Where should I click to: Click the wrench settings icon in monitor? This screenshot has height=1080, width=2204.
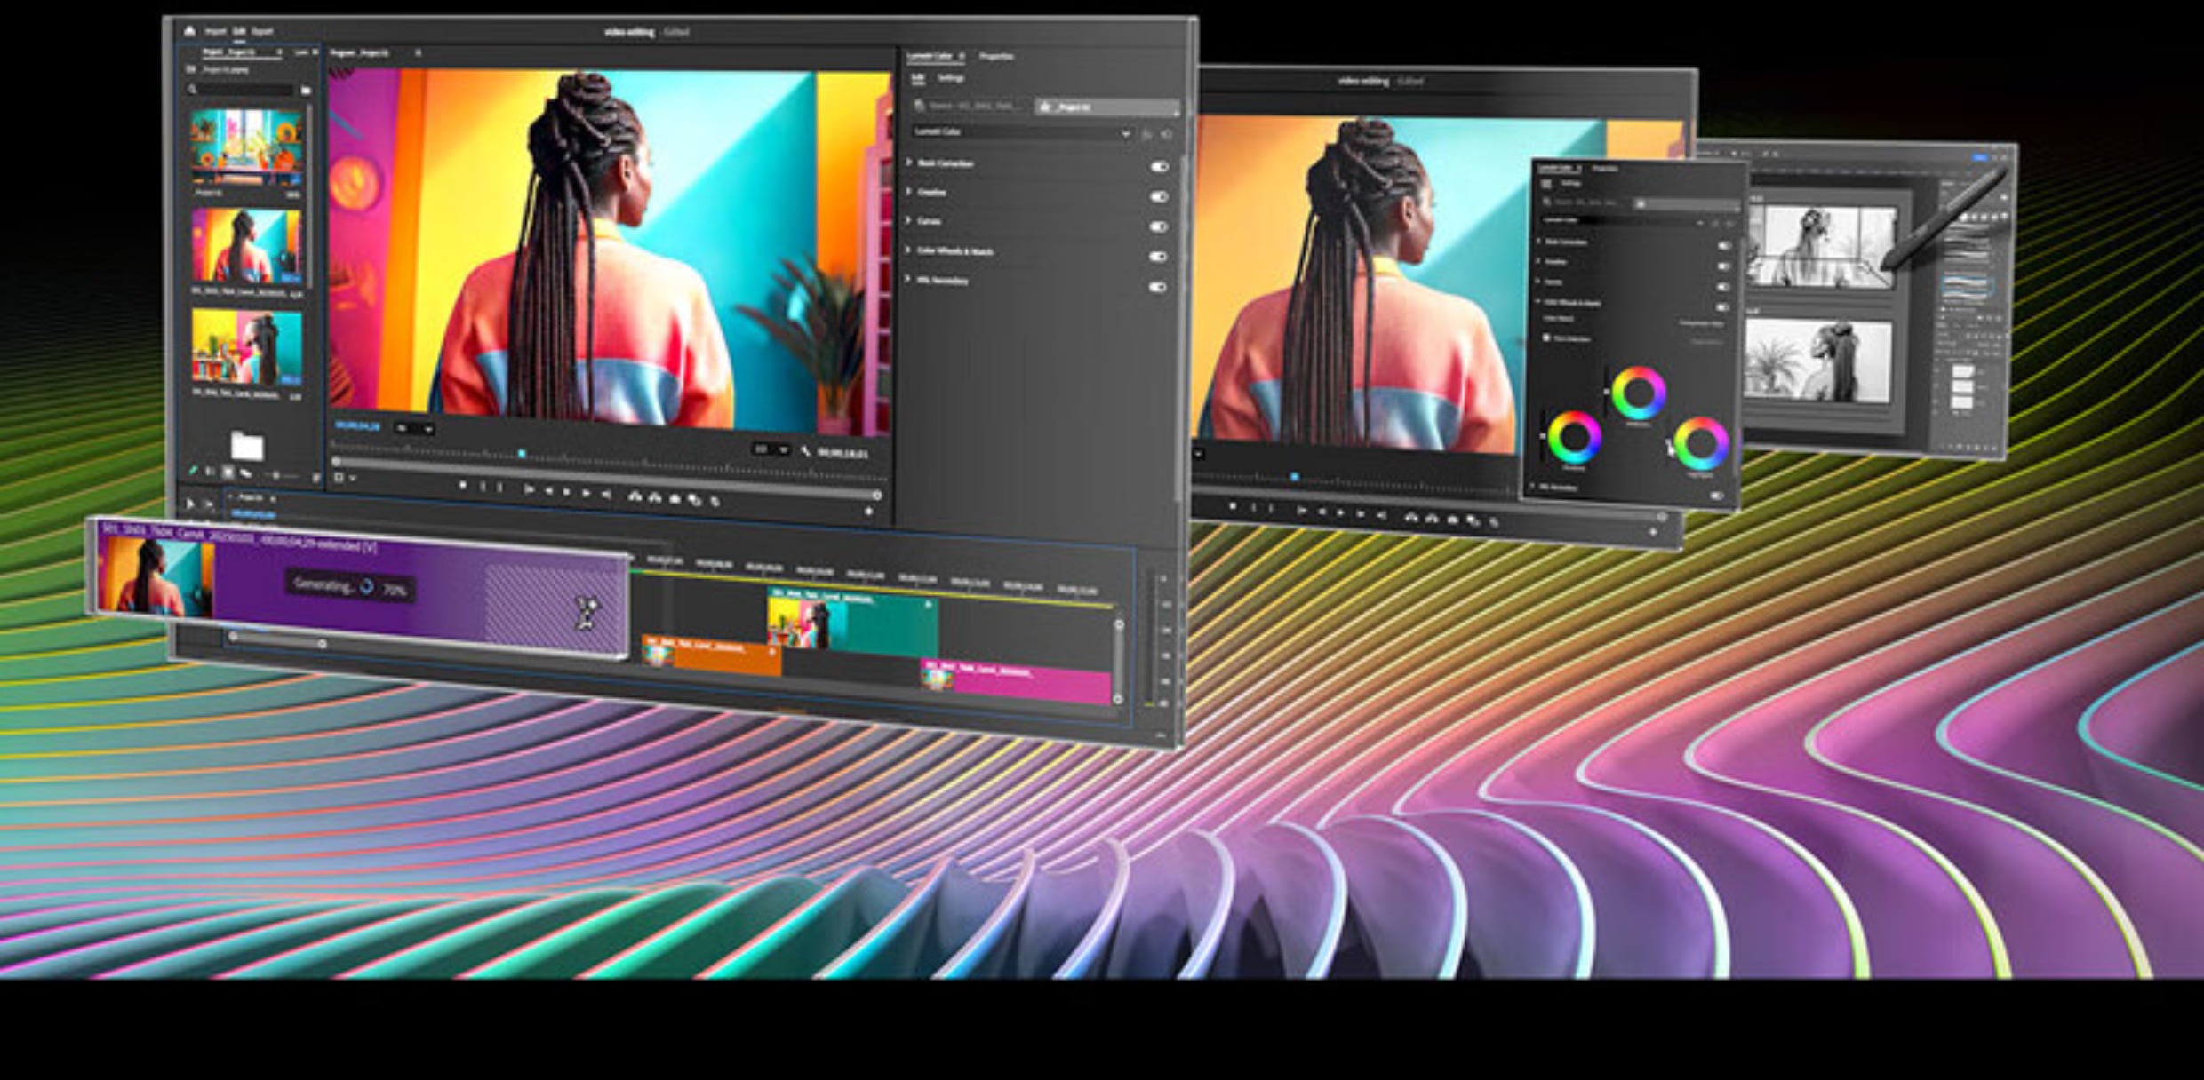tap(805, 451)
